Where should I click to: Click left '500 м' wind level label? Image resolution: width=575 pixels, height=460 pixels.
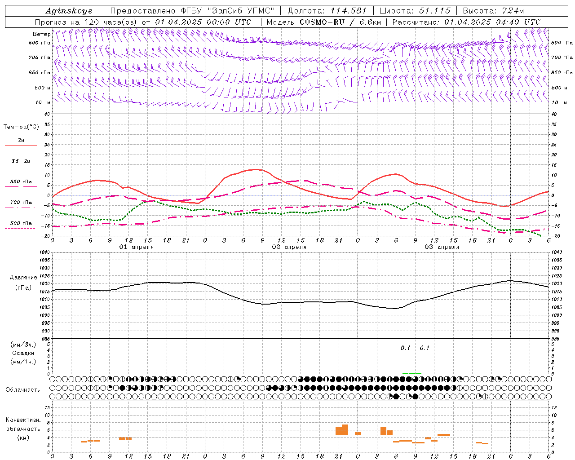coord(43,88)
